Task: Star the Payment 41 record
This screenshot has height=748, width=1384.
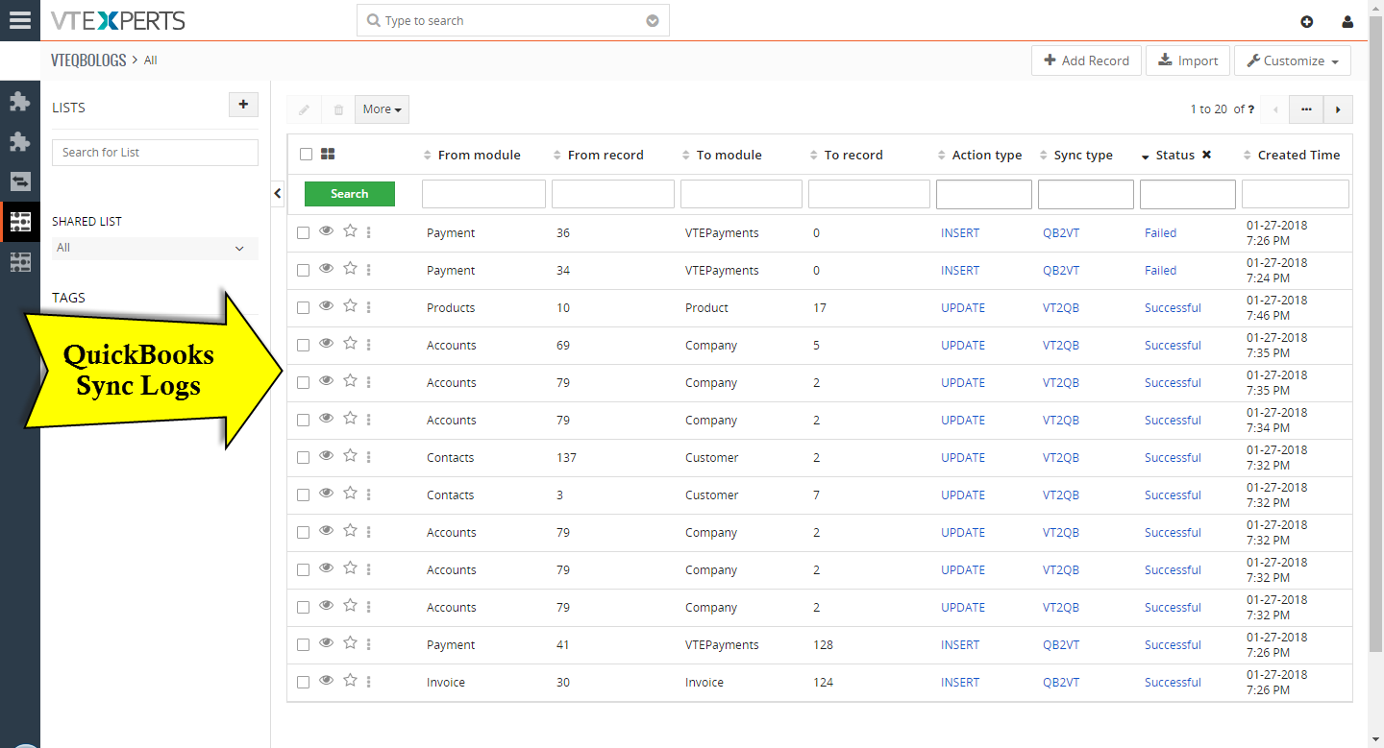Action: click(x=350, y=643)
